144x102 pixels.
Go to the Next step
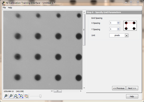(132, 88)
